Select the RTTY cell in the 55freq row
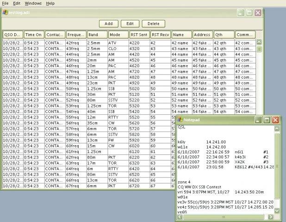The image size is (286, 222). point(118,117)
